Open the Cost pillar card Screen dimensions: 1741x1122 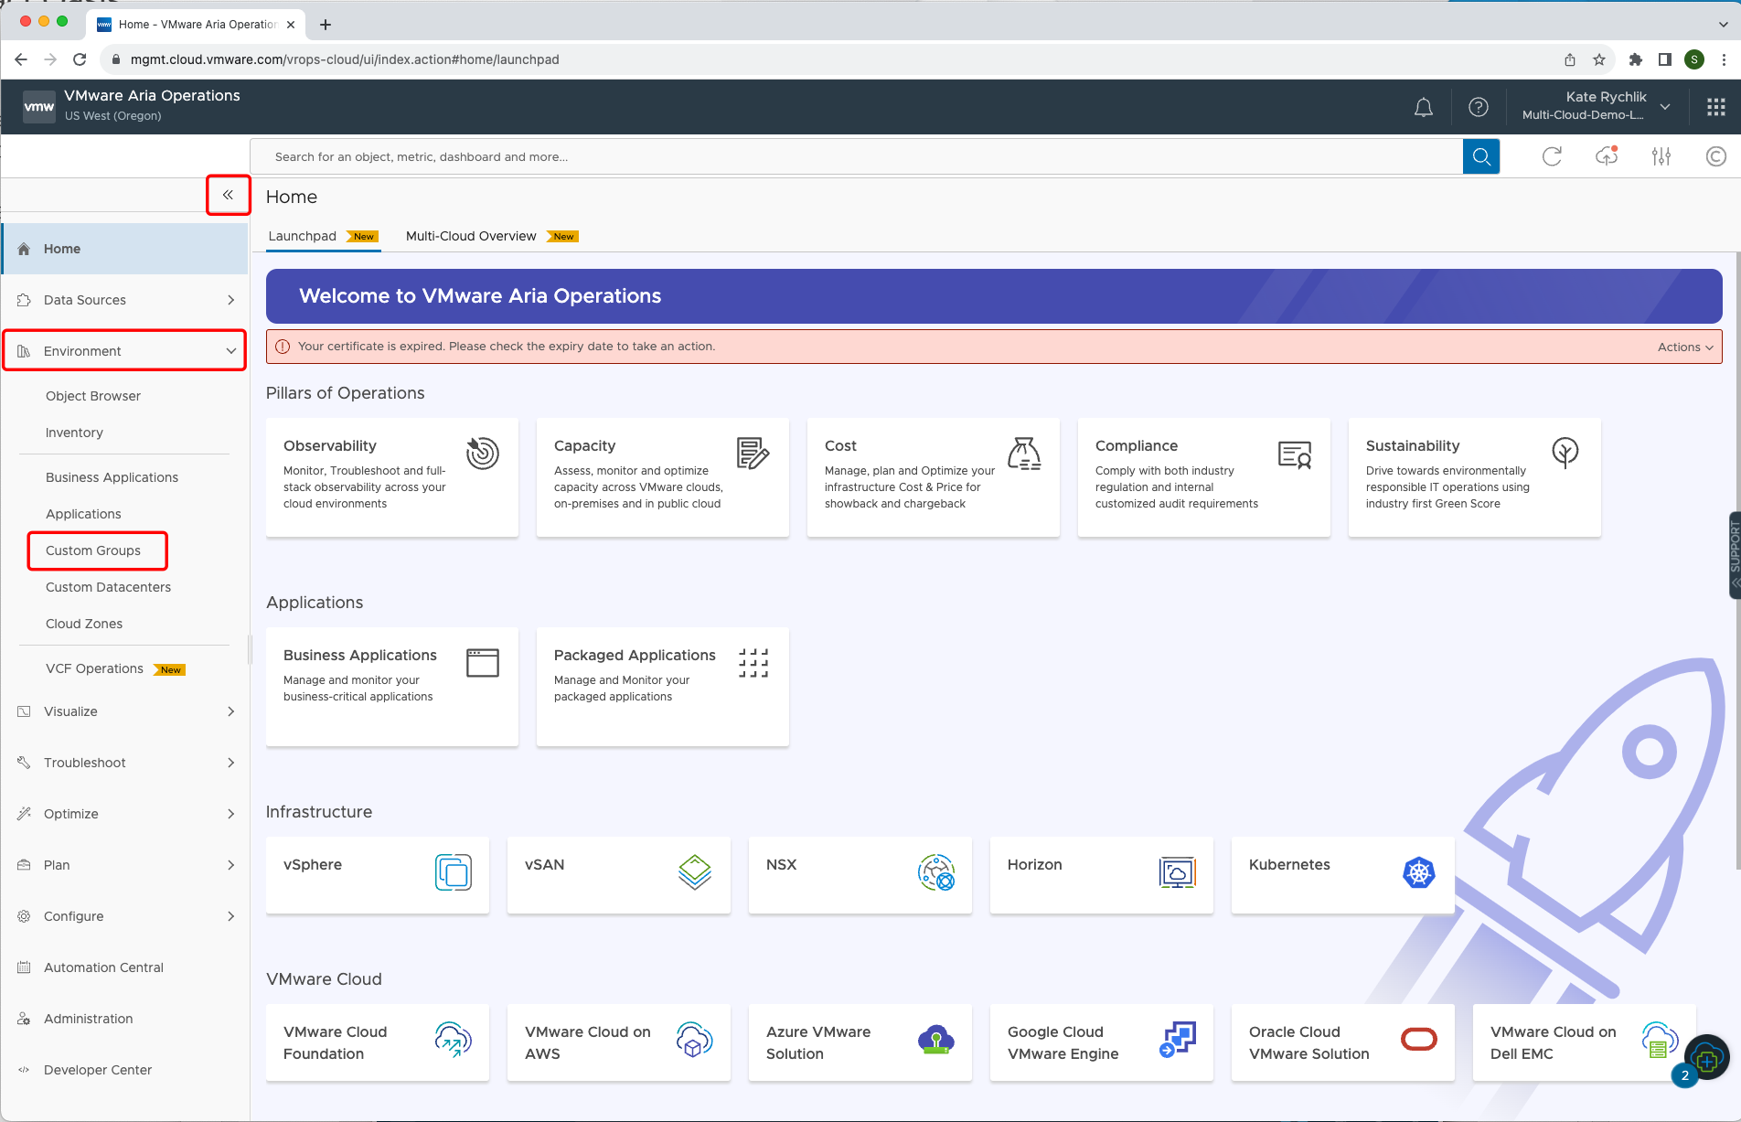[x=932, y=477]
